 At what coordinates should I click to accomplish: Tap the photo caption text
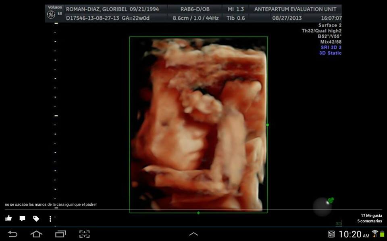point(51,204)
